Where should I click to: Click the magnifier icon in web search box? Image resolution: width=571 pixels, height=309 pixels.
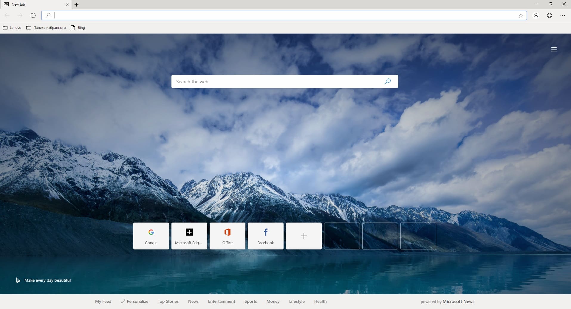tap(387, 81)
